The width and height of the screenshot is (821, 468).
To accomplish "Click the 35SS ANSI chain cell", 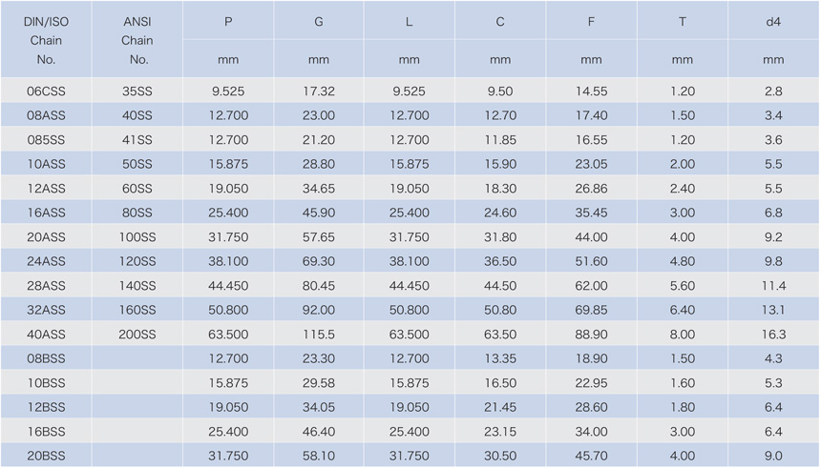I will pos(137,92).
